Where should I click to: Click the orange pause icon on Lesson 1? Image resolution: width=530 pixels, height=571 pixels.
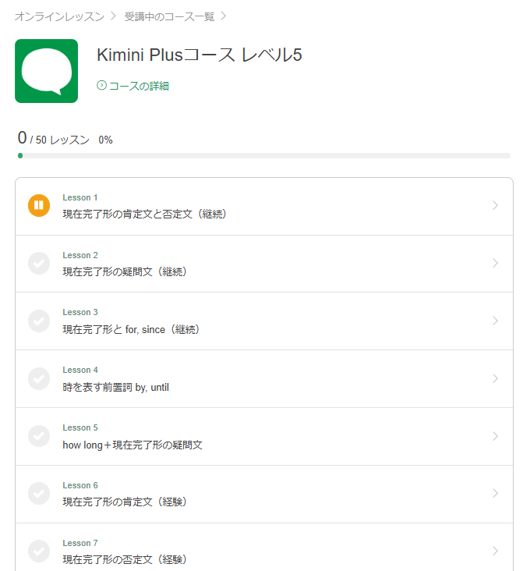pyautogui.click(x=39, y=206)
